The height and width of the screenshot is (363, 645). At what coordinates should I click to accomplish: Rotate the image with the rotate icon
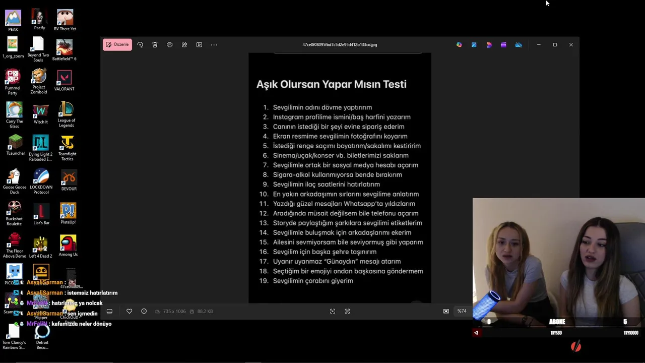pyautogui.click(x=140, y=45)
